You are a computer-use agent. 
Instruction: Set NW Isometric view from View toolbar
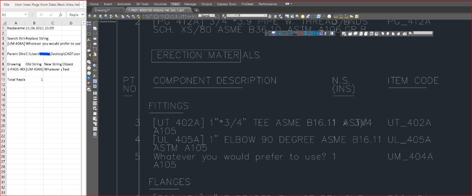tap(398, 34)
